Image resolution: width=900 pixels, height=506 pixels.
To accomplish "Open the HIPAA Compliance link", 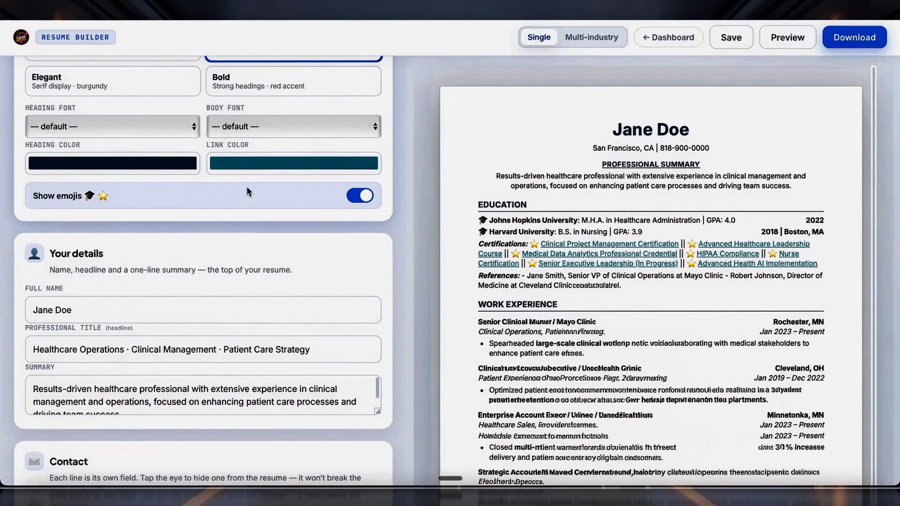I will click(727, 253).
